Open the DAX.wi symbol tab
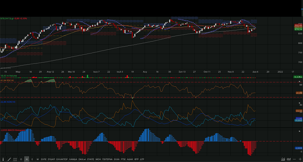 [82, 159]
